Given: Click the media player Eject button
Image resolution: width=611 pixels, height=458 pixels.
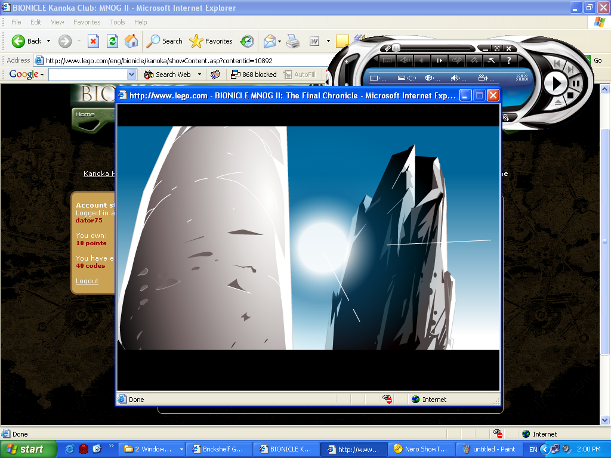Looking at the screenshot, I should click(x=558, y=103).
